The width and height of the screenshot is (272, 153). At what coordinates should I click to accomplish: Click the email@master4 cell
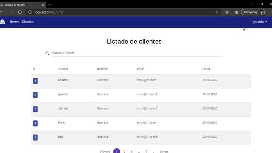(147, 122)
